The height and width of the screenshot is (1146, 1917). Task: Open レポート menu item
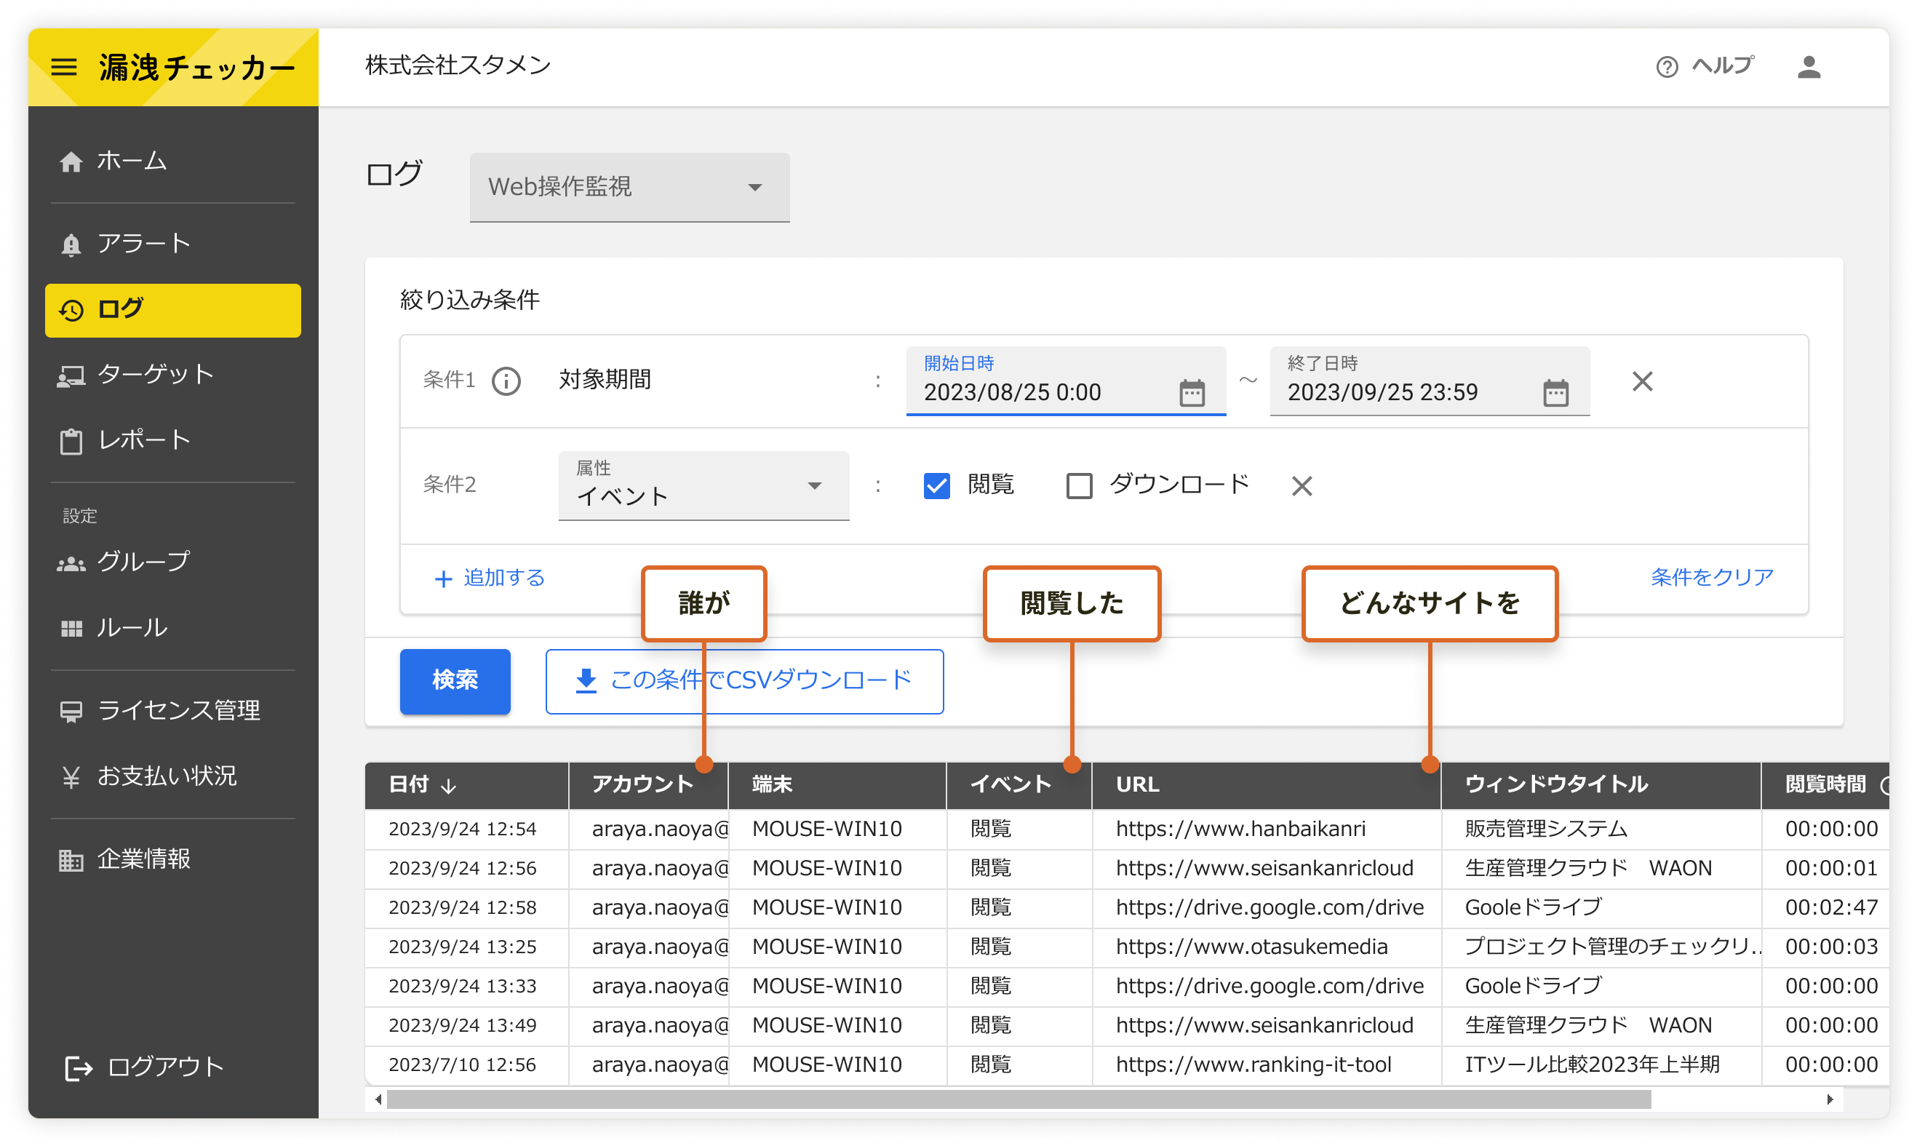[x=173, y=441]
